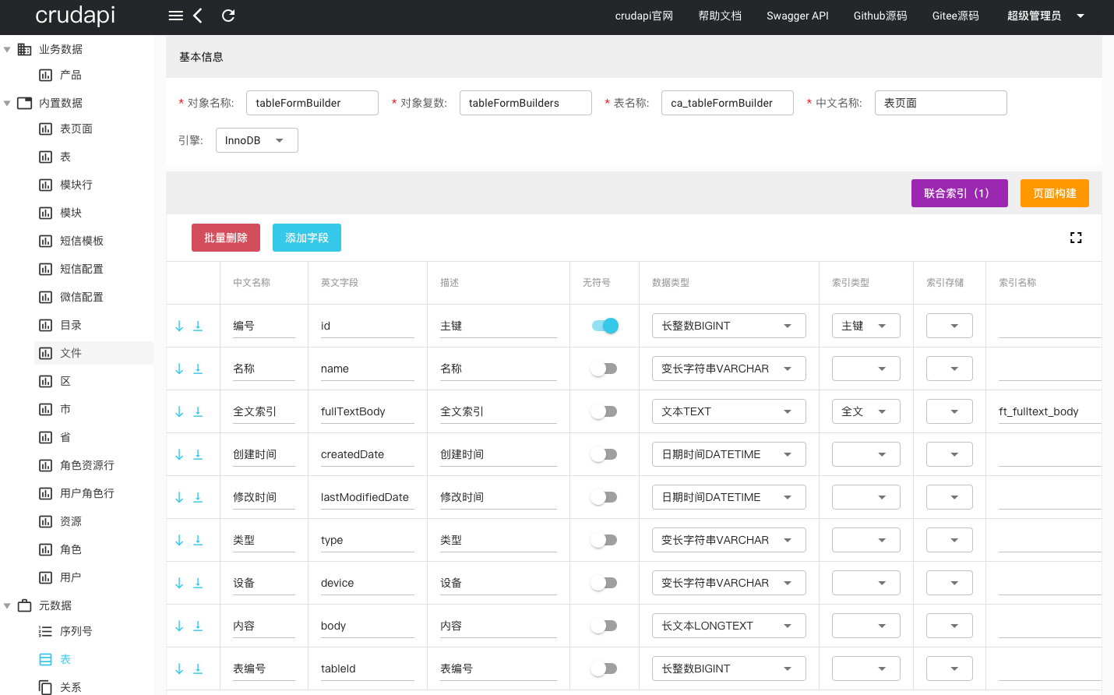Open the hamburger navigation menu
The height and width of the screenshot is (695, 1114).
(x=175, y=15)
